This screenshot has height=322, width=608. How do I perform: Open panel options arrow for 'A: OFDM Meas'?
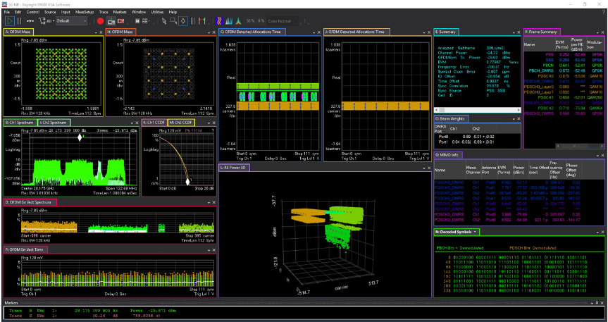[x=96, y=32]
